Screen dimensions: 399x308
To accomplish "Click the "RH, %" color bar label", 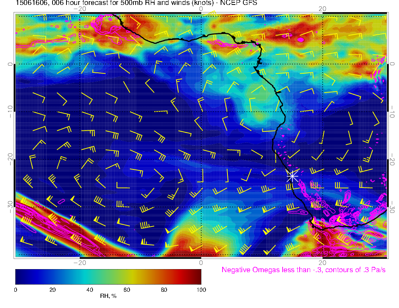I will [108, 296].
